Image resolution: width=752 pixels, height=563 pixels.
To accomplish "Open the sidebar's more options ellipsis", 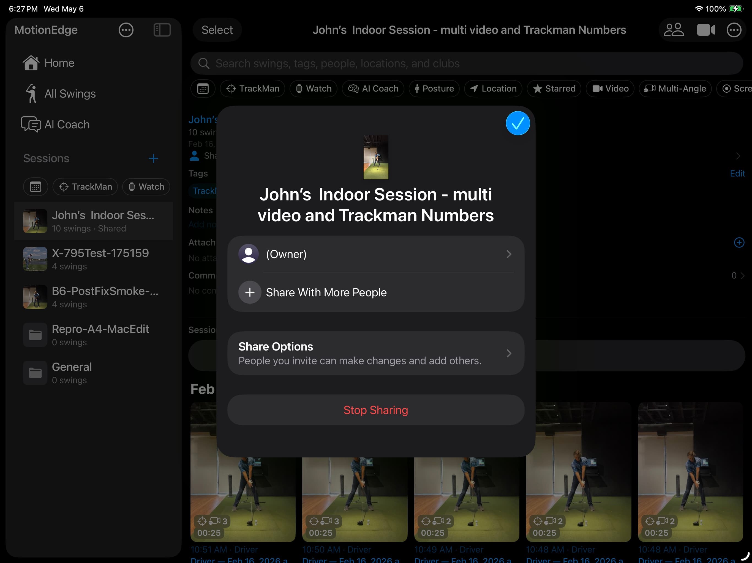I will point(126,30).
